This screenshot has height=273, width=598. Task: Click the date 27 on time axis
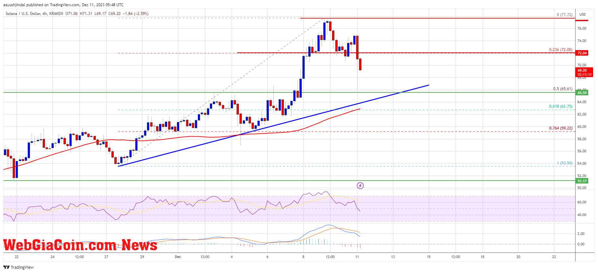106,257
